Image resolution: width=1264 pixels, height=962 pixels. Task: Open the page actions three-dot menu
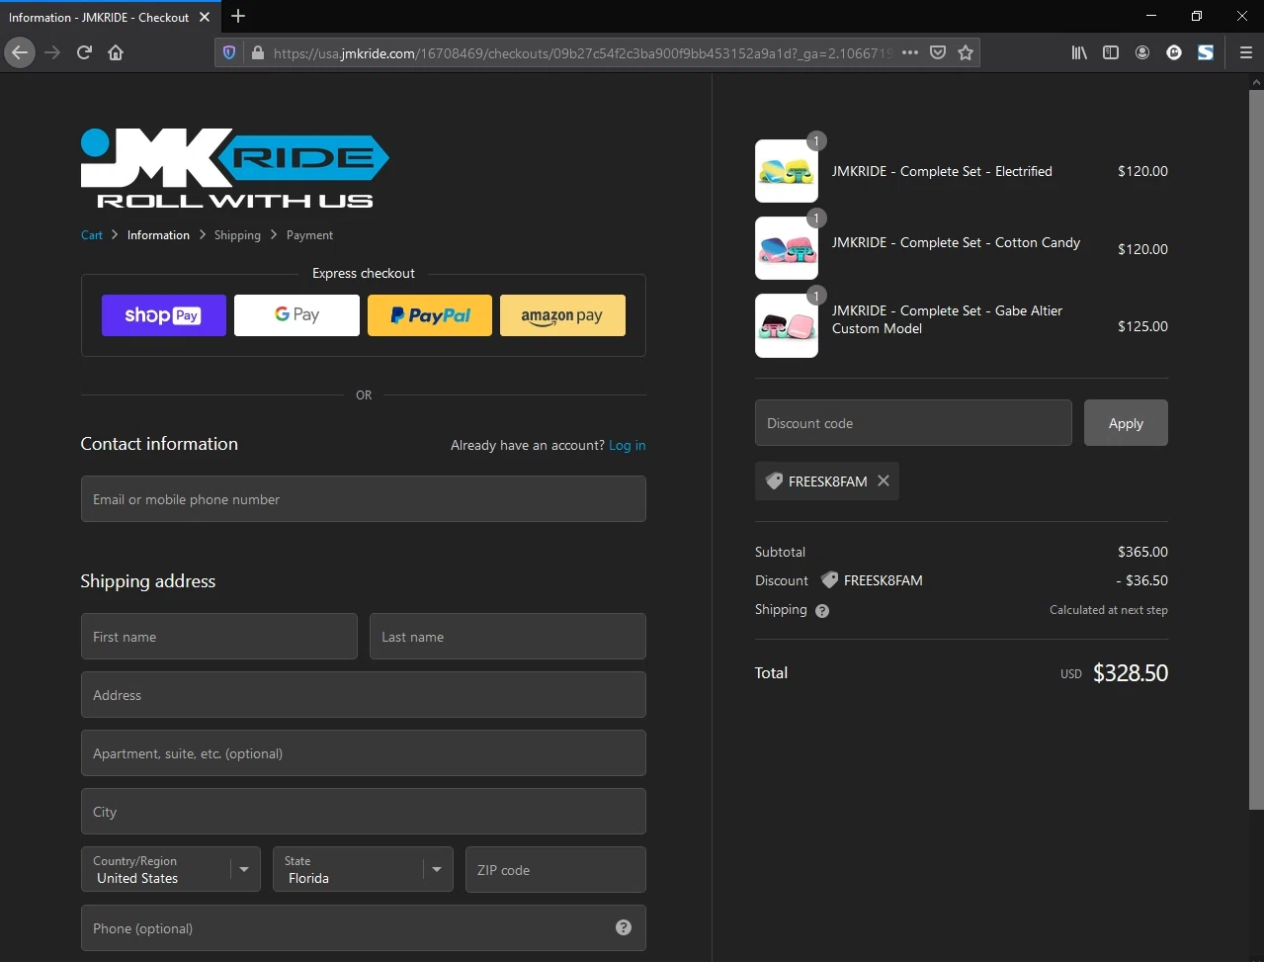coord(910,52)
